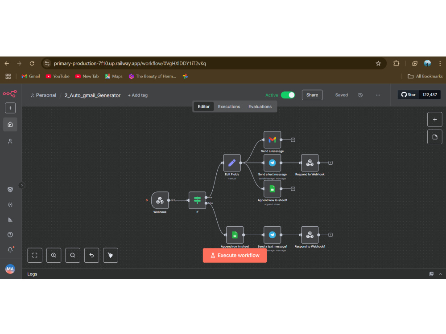Select the Respond to Webhook node
The image size is (446, 334).
tap(310, 163)
